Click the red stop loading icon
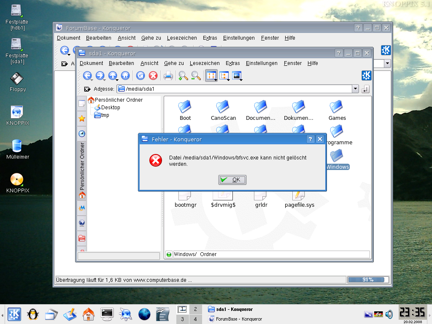Viewport: 432px width, 324px height. [153, 76]
